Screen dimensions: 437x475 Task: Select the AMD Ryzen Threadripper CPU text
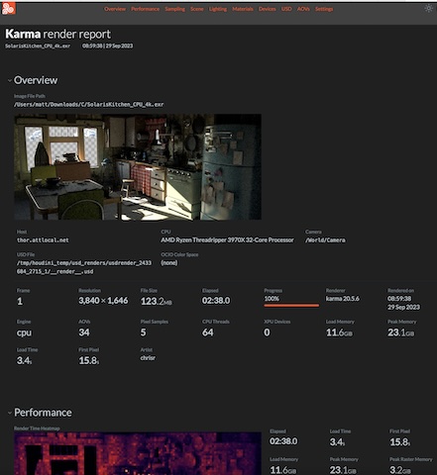point(227,240)
